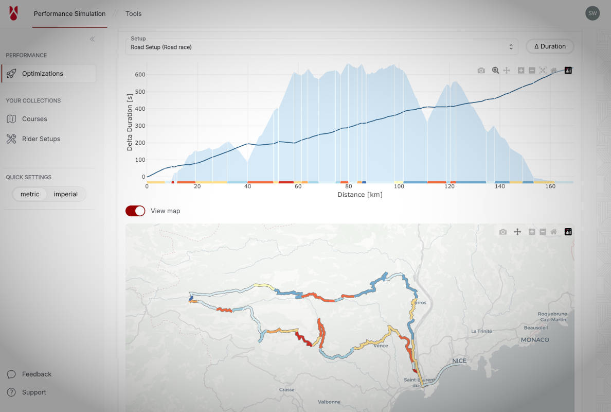Screen dimensions: 611x412
Task: Open Performance Simulation
Action: click(69, 13)
